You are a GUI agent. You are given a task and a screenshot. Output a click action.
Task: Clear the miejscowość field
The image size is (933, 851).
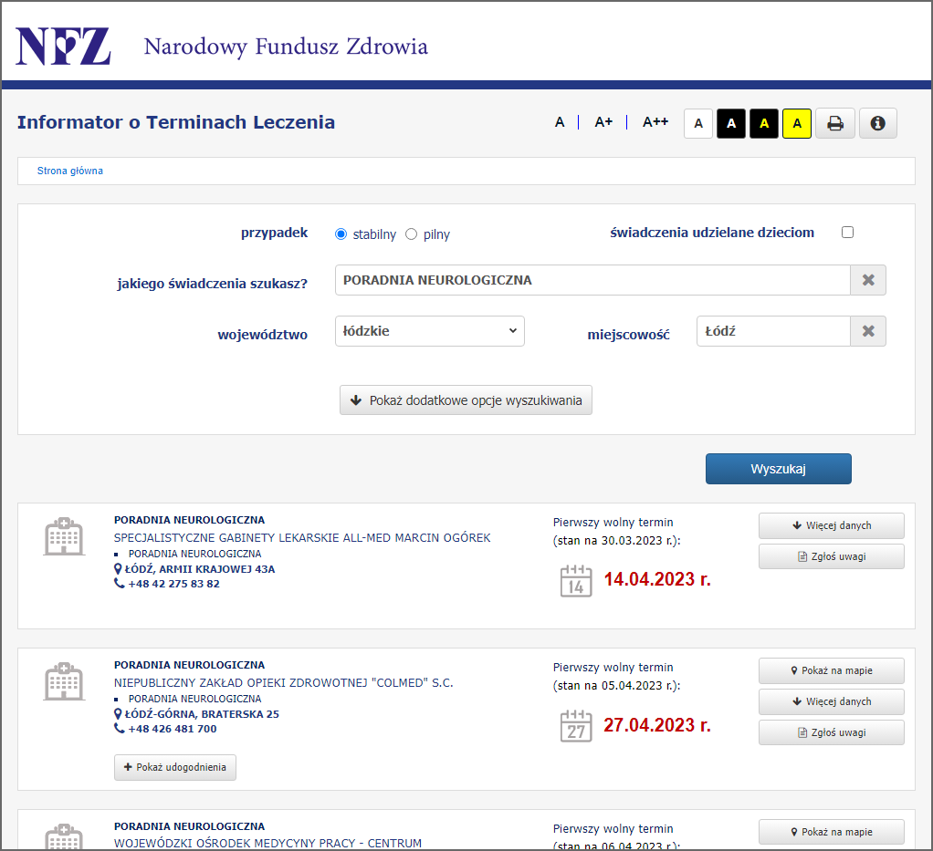[868, 331]
